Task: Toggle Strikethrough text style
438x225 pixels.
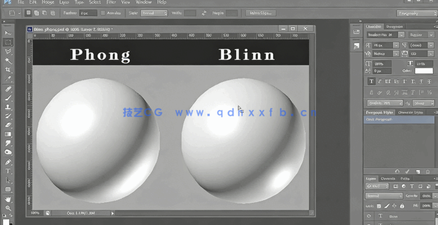Action: click(x=429, y=82)
